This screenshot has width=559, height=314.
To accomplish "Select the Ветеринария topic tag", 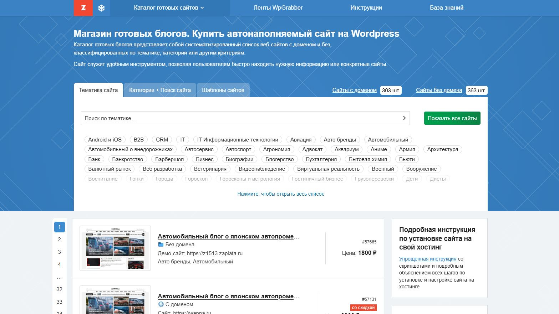I will point(210,169).
